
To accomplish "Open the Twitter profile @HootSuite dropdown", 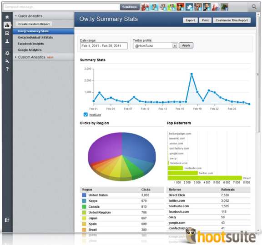I will tap(155, 46).
